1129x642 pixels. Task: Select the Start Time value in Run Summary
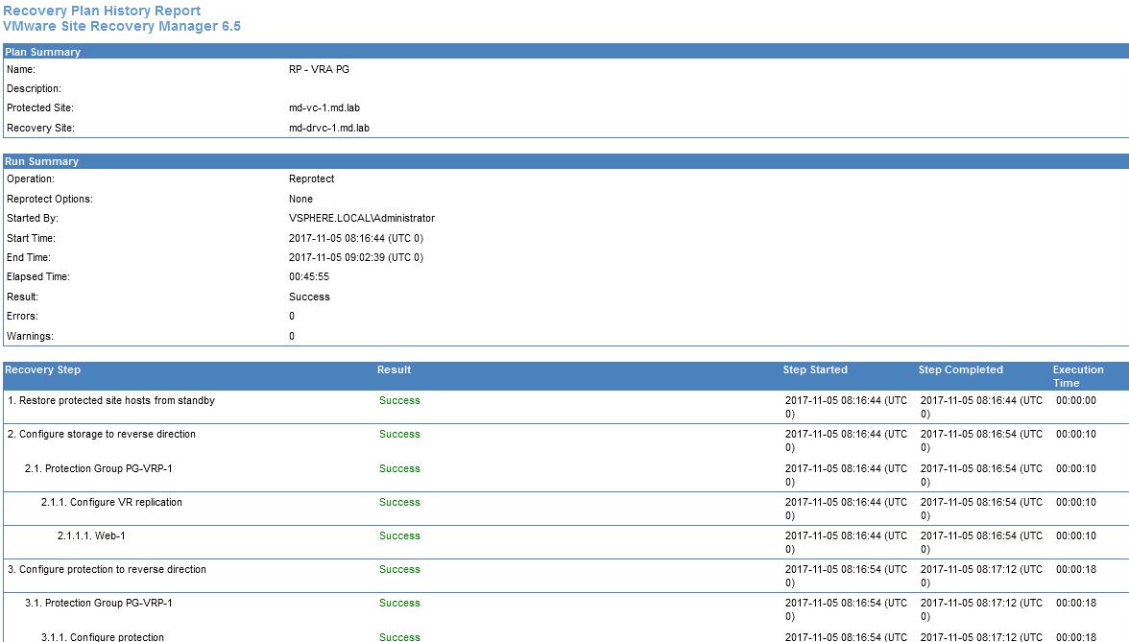[356, 238]
